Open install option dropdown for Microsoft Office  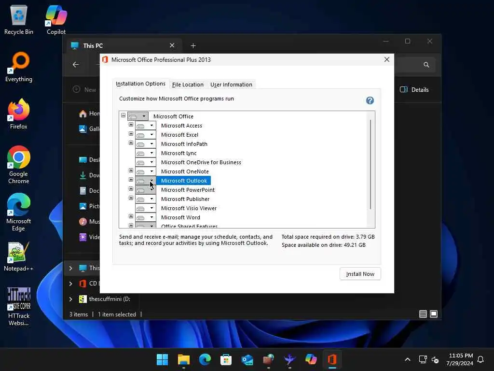click(x=137, y=116)
